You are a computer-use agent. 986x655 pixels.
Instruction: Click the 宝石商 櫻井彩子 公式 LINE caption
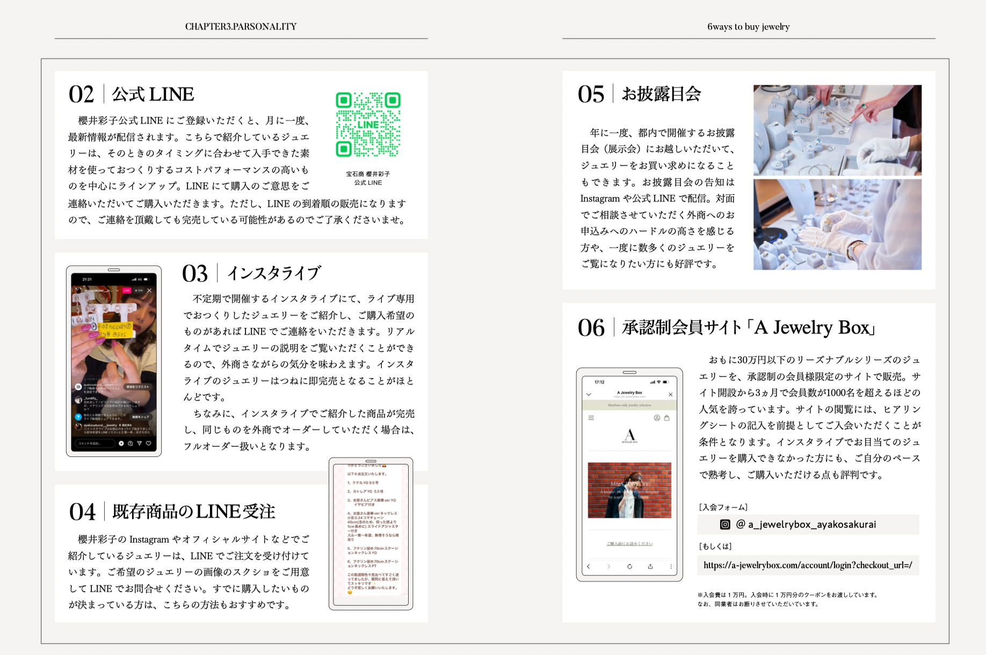click(368, 178)
